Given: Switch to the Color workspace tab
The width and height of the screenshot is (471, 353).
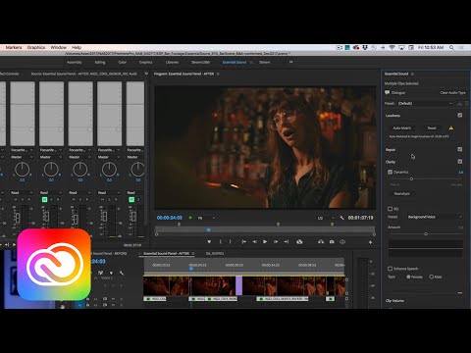Looking at the screenshot, I should tap(123, 62).
